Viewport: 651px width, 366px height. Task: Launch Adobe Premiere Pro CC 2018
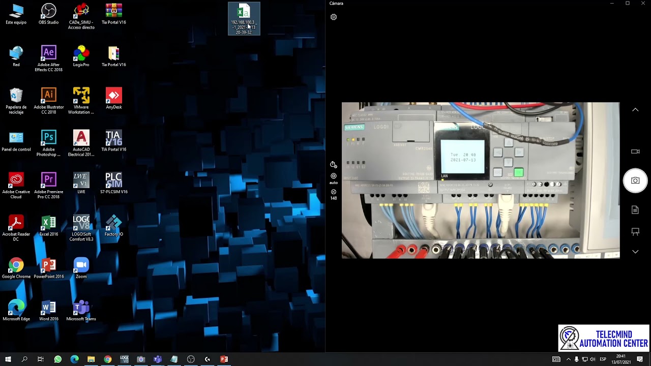(x=49, y=186)
